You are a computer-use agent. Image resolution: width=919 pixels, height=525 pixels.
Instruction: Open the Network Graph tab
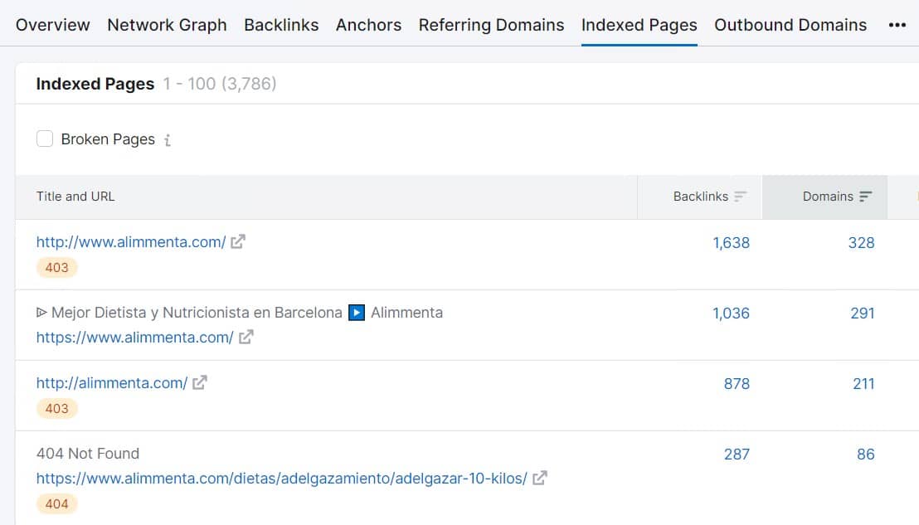click(167, 25)
